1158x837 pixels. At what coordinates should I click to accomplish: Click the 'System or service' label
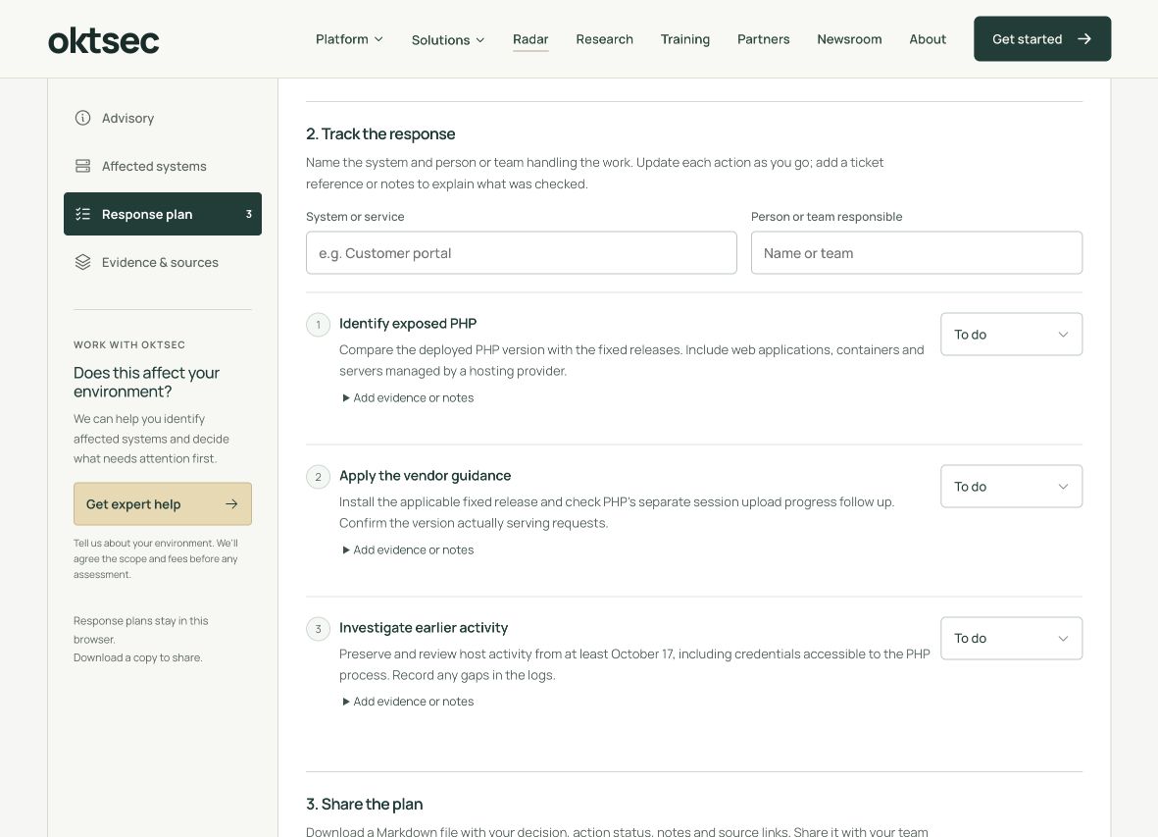[355, 217]
